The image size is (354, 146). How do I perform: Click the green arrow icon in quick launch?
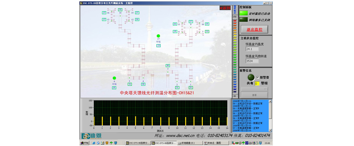tap(111, 143)
